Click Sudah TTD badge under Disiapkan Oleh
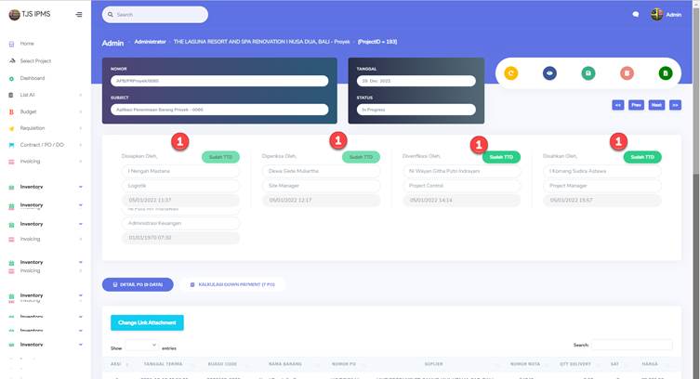 click(x=220, y=157)
